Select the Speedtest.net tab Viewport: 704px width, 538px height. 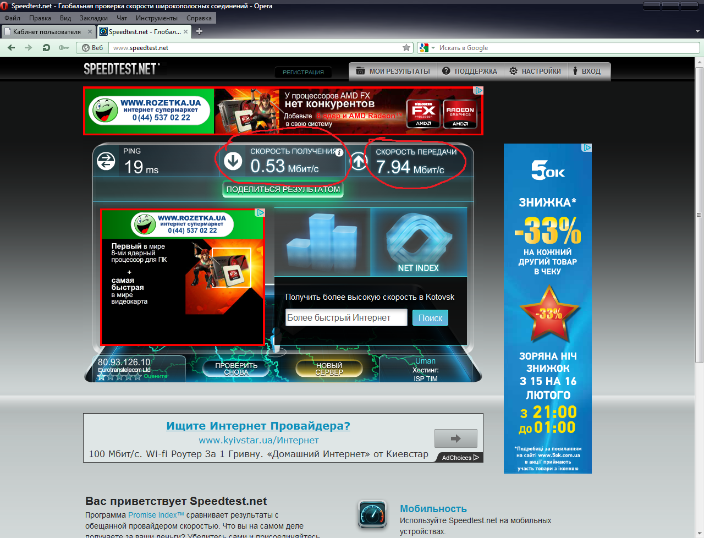(145, 32)
